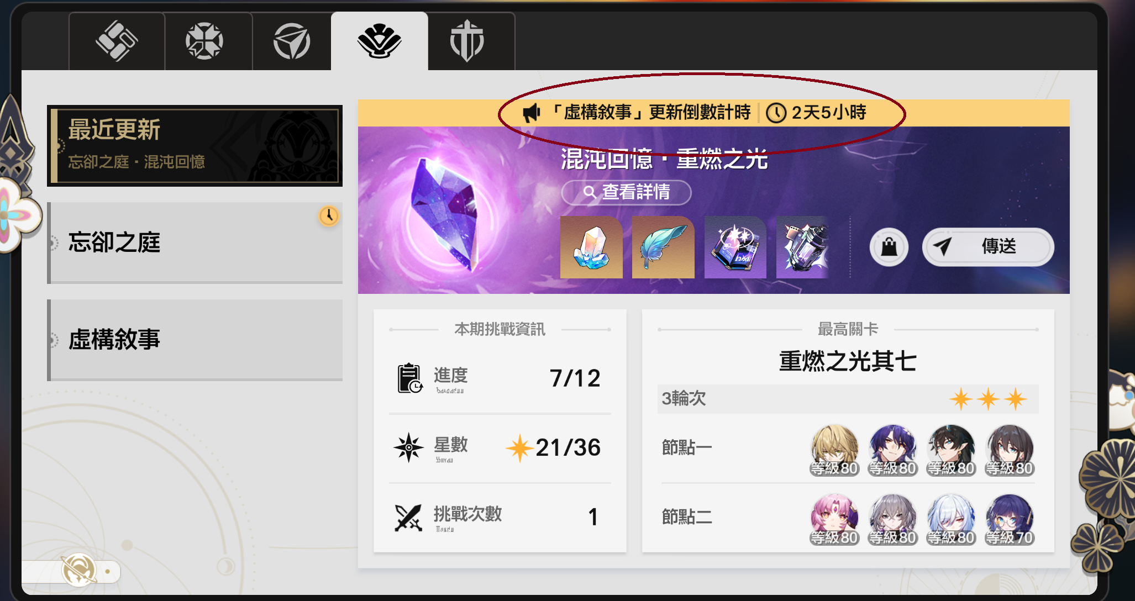Click the 傳送 teleport button

988,247
